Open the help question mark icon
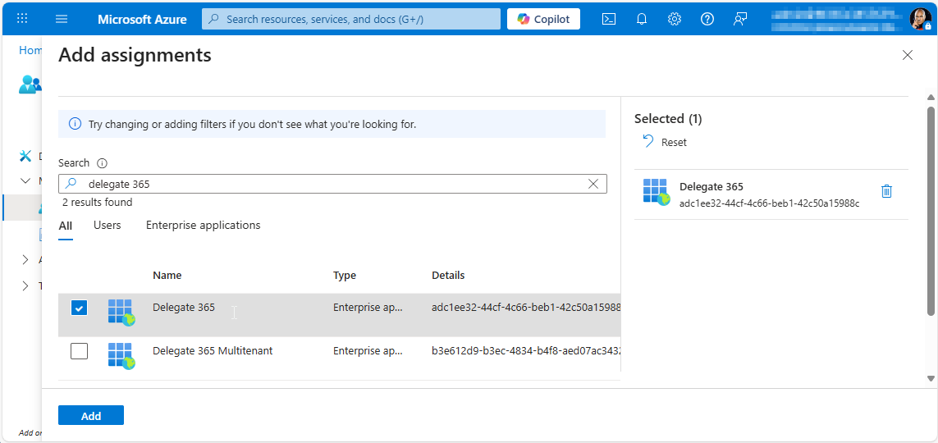The height and width of the screenshot is (443, 938). 707,19
